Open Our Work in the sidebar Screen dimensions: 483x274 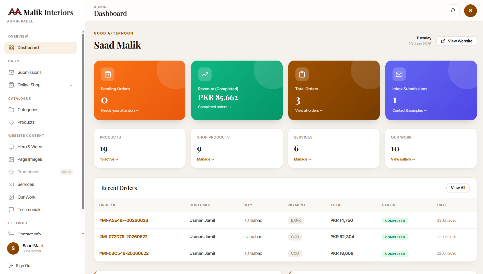(x=41, y=197)
